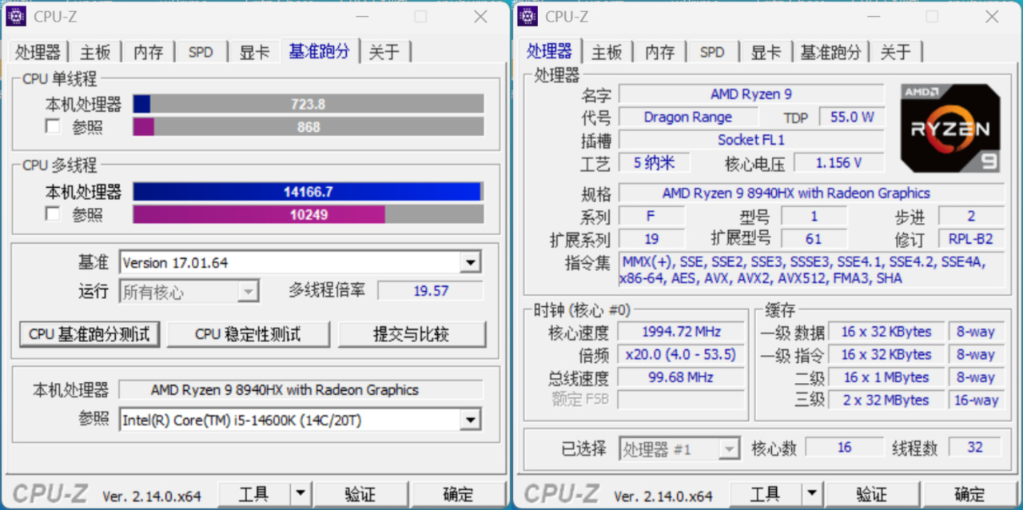1023x510 pixels.
Task: Open 内存 tab in left window
Action: 149,52
